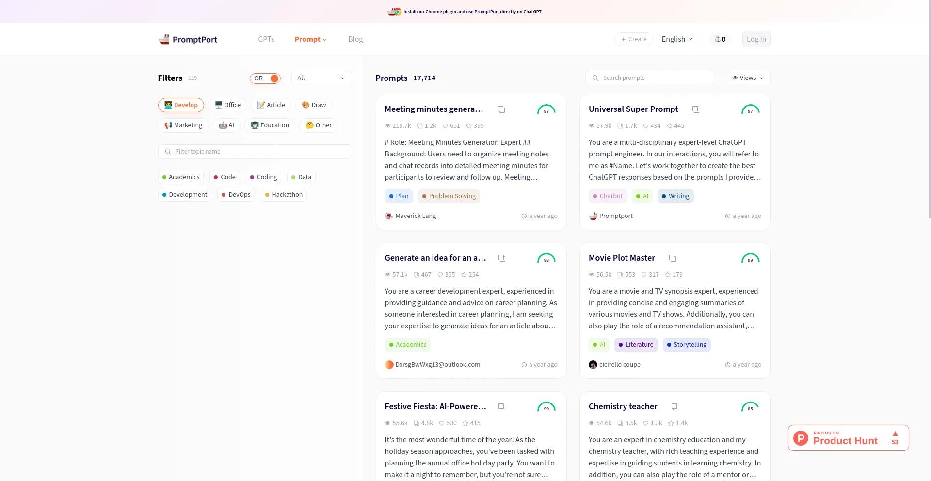The height and width of the screenshot is (481, 931).
Task: Click the anchor points counter showing 0
Action: click(720, 39)
